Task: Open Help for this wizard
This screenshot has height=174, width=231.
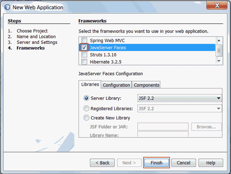Action: click(211, 163)
